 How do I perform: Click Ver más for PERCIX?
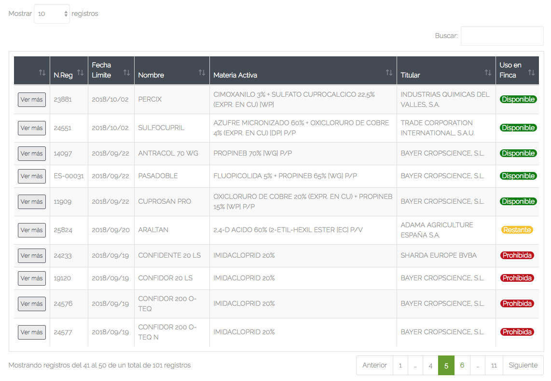pyautogui.click(x=32, y=100)
